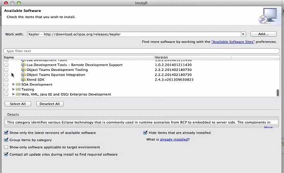
Task: Select Lua Development Tools - Remote Development Support row
Action: click(74, 65)
